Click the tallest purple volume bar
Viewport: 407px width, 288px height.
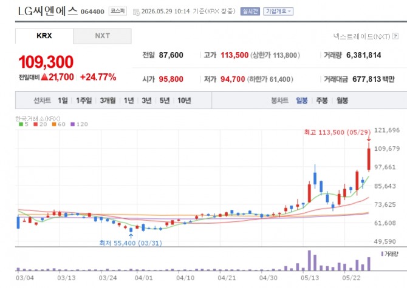pos(309,260)
